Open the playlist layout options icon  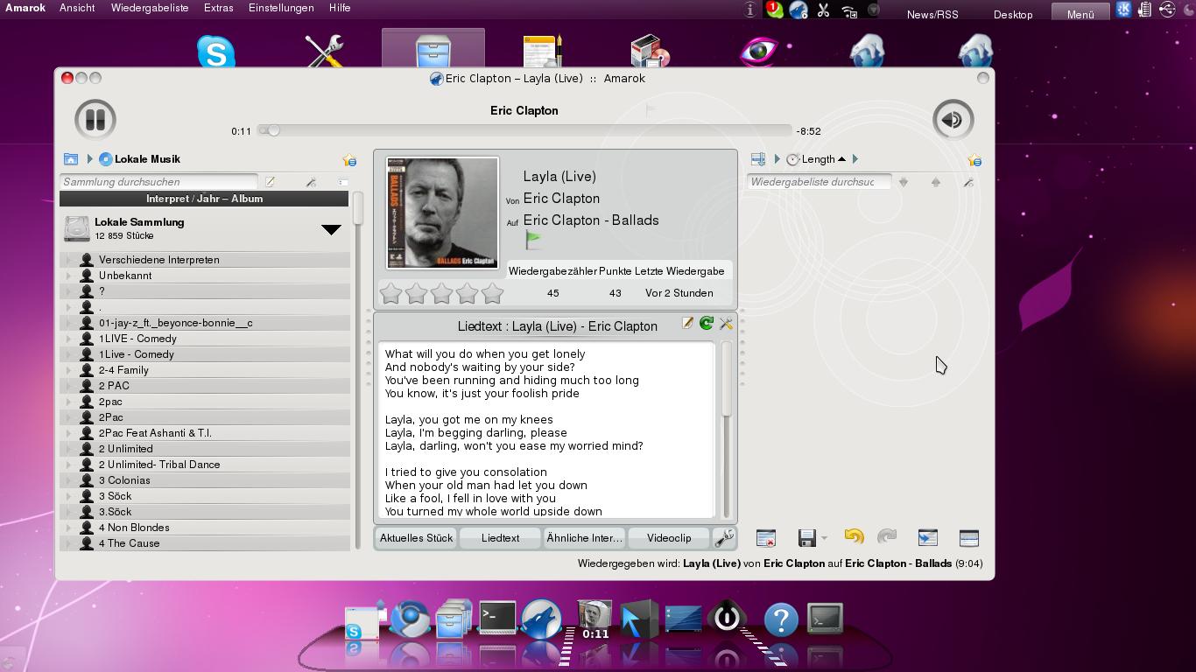(969, 538)
